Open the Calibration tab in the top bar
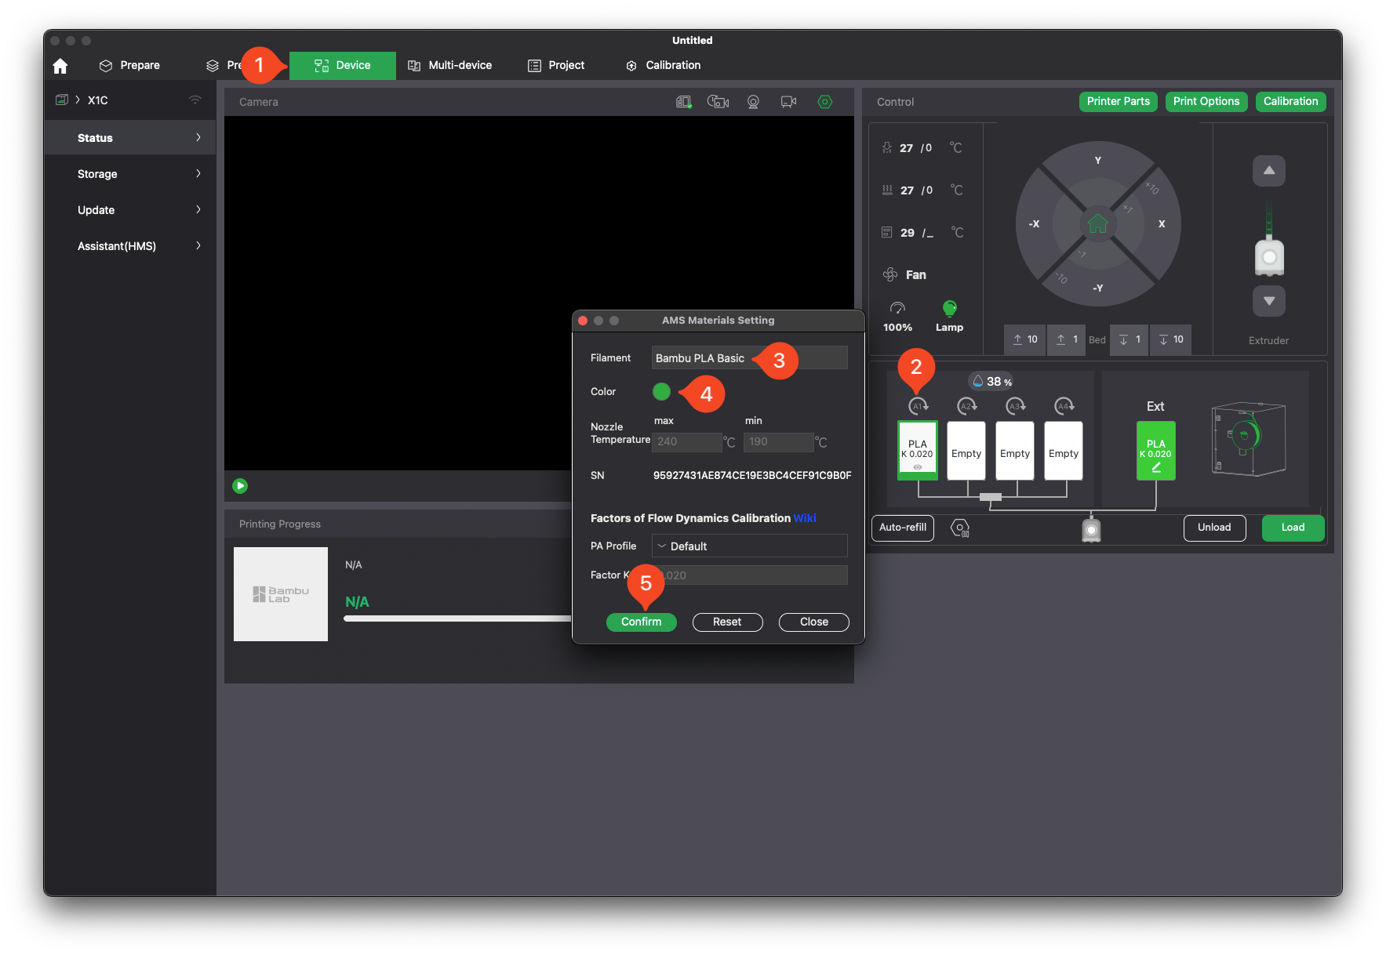The height and width of the screenshot is (954, 1386). pyautogui.click(x=663, y=66)
